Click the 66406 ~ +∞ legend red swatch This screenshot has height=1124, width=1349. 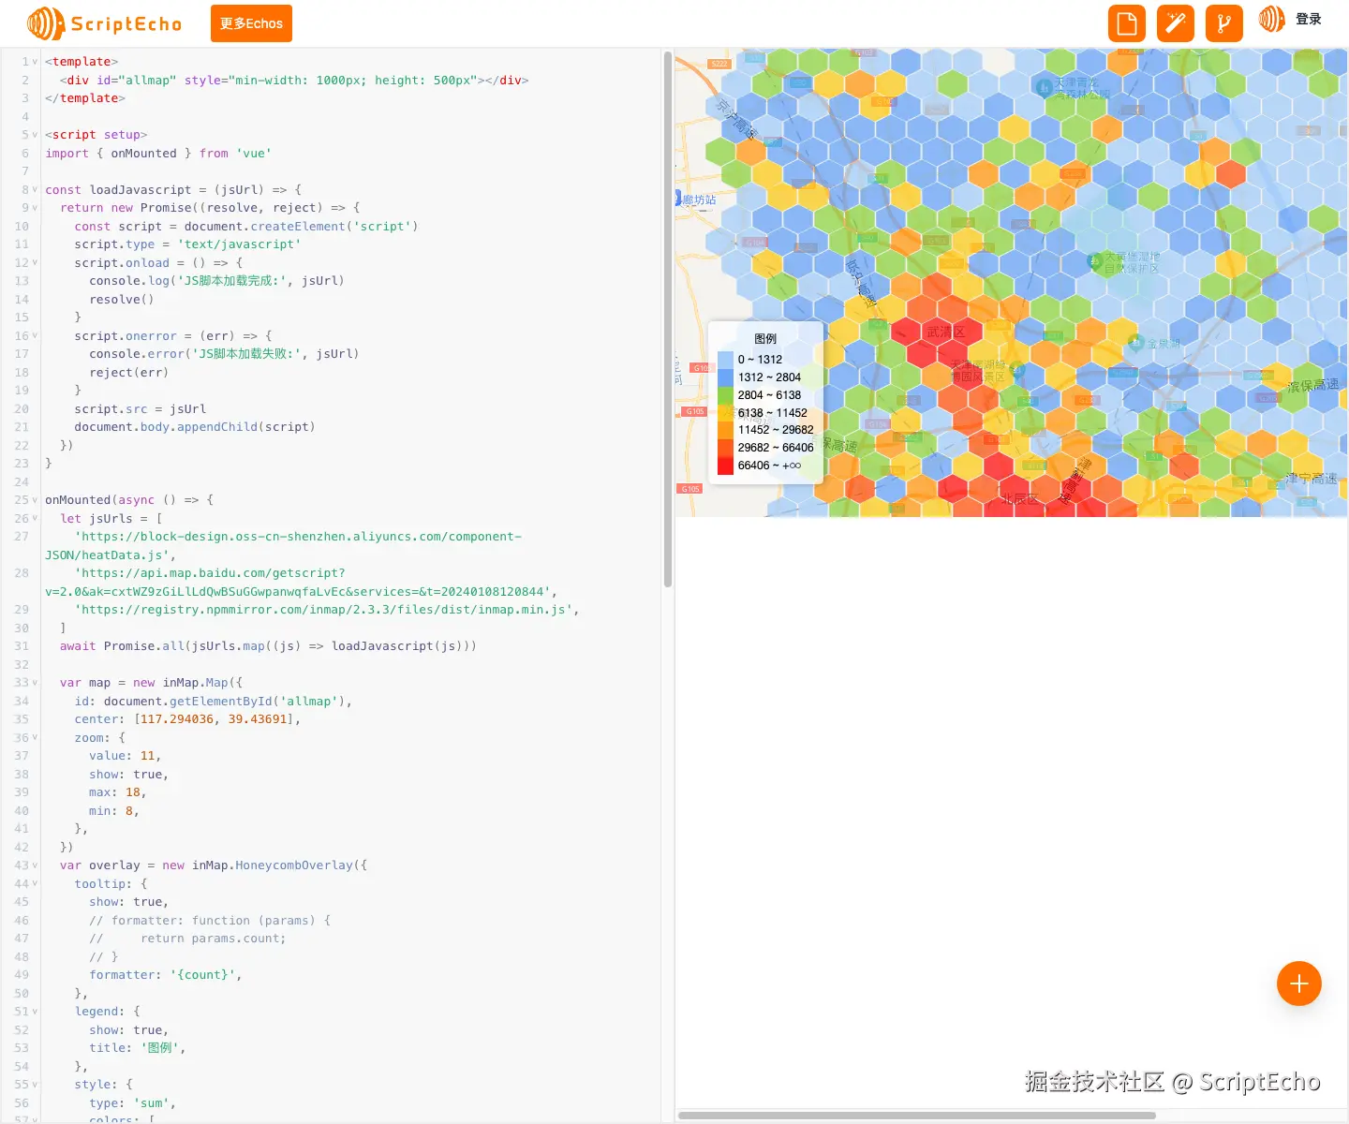[x=725, y=466]
